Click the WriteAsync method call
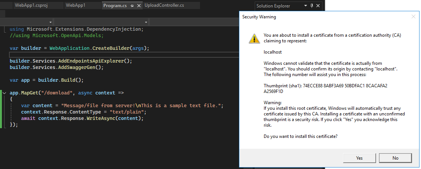The width and height of the screenshot is (421, 169). pos(101,118)
